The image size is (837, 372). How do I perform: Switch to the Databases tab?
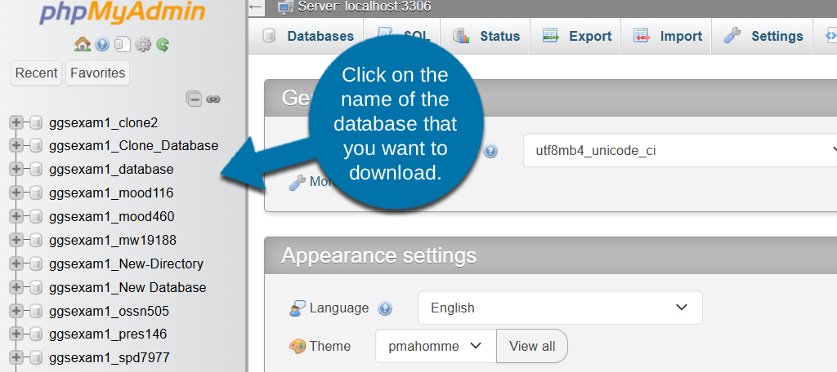[309, 36]
